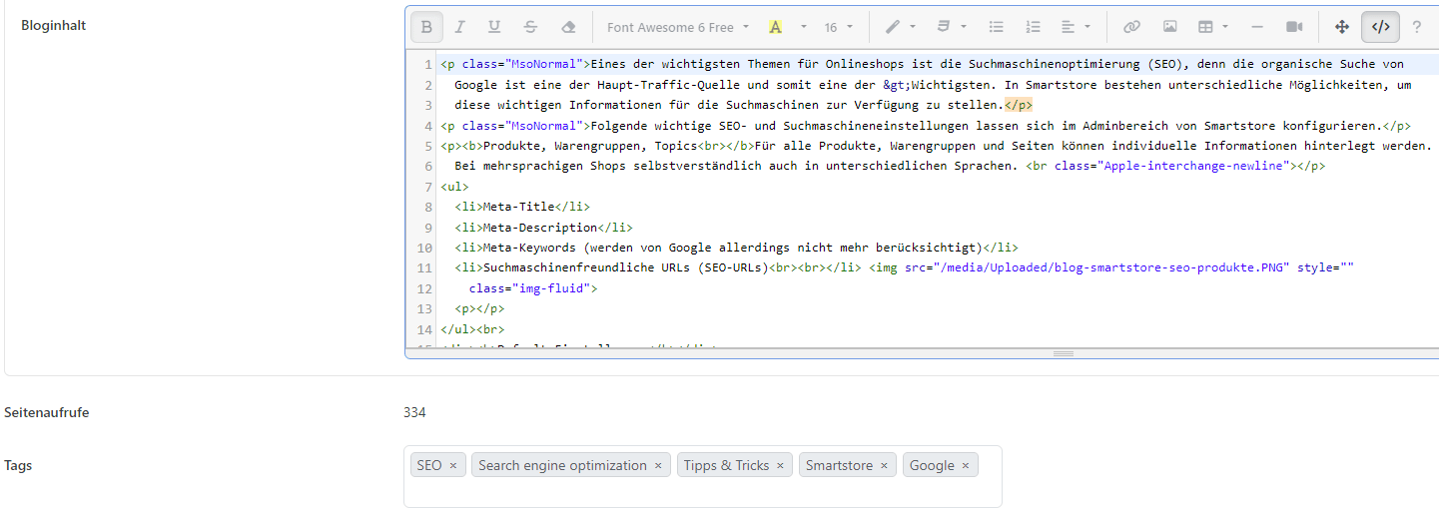Toggle italic formatting in the editor
Viewport: 1439px width, 513px height.
click(x=460, y=27)
